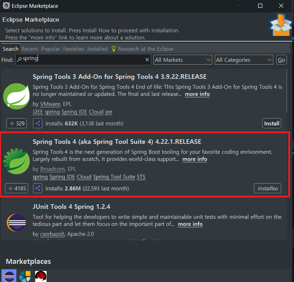294x282 pixels.
Task: Click the results list vertical scrollbar
Action: coord(287,91)
